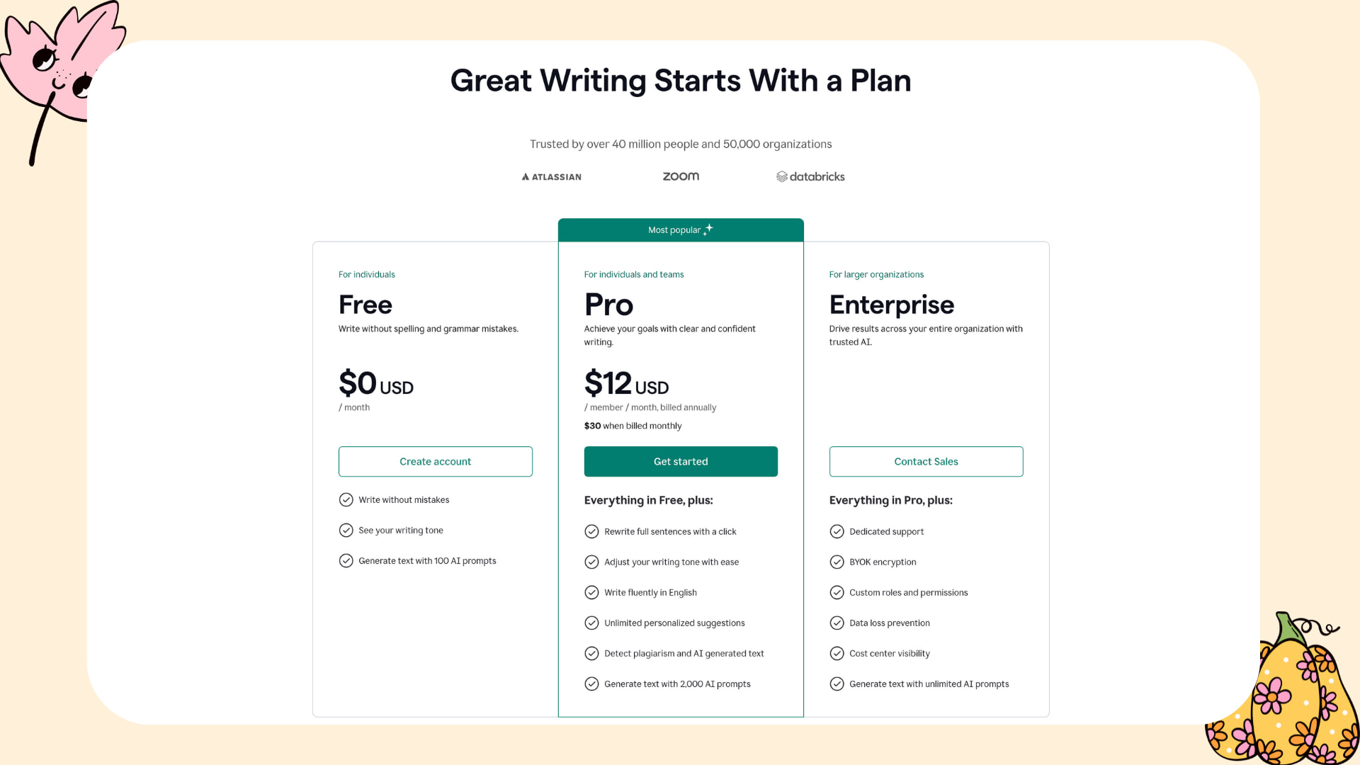Screen dimensions: 1360x765
Task: Click checkmark beside Generate text with 2,000 AI prompts
Action: click(592, 684)
